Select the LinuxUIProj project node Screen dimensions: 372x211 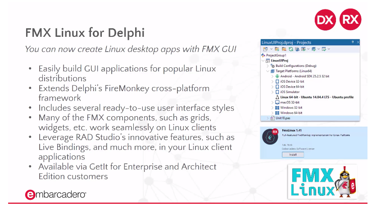tap(280, 61)
